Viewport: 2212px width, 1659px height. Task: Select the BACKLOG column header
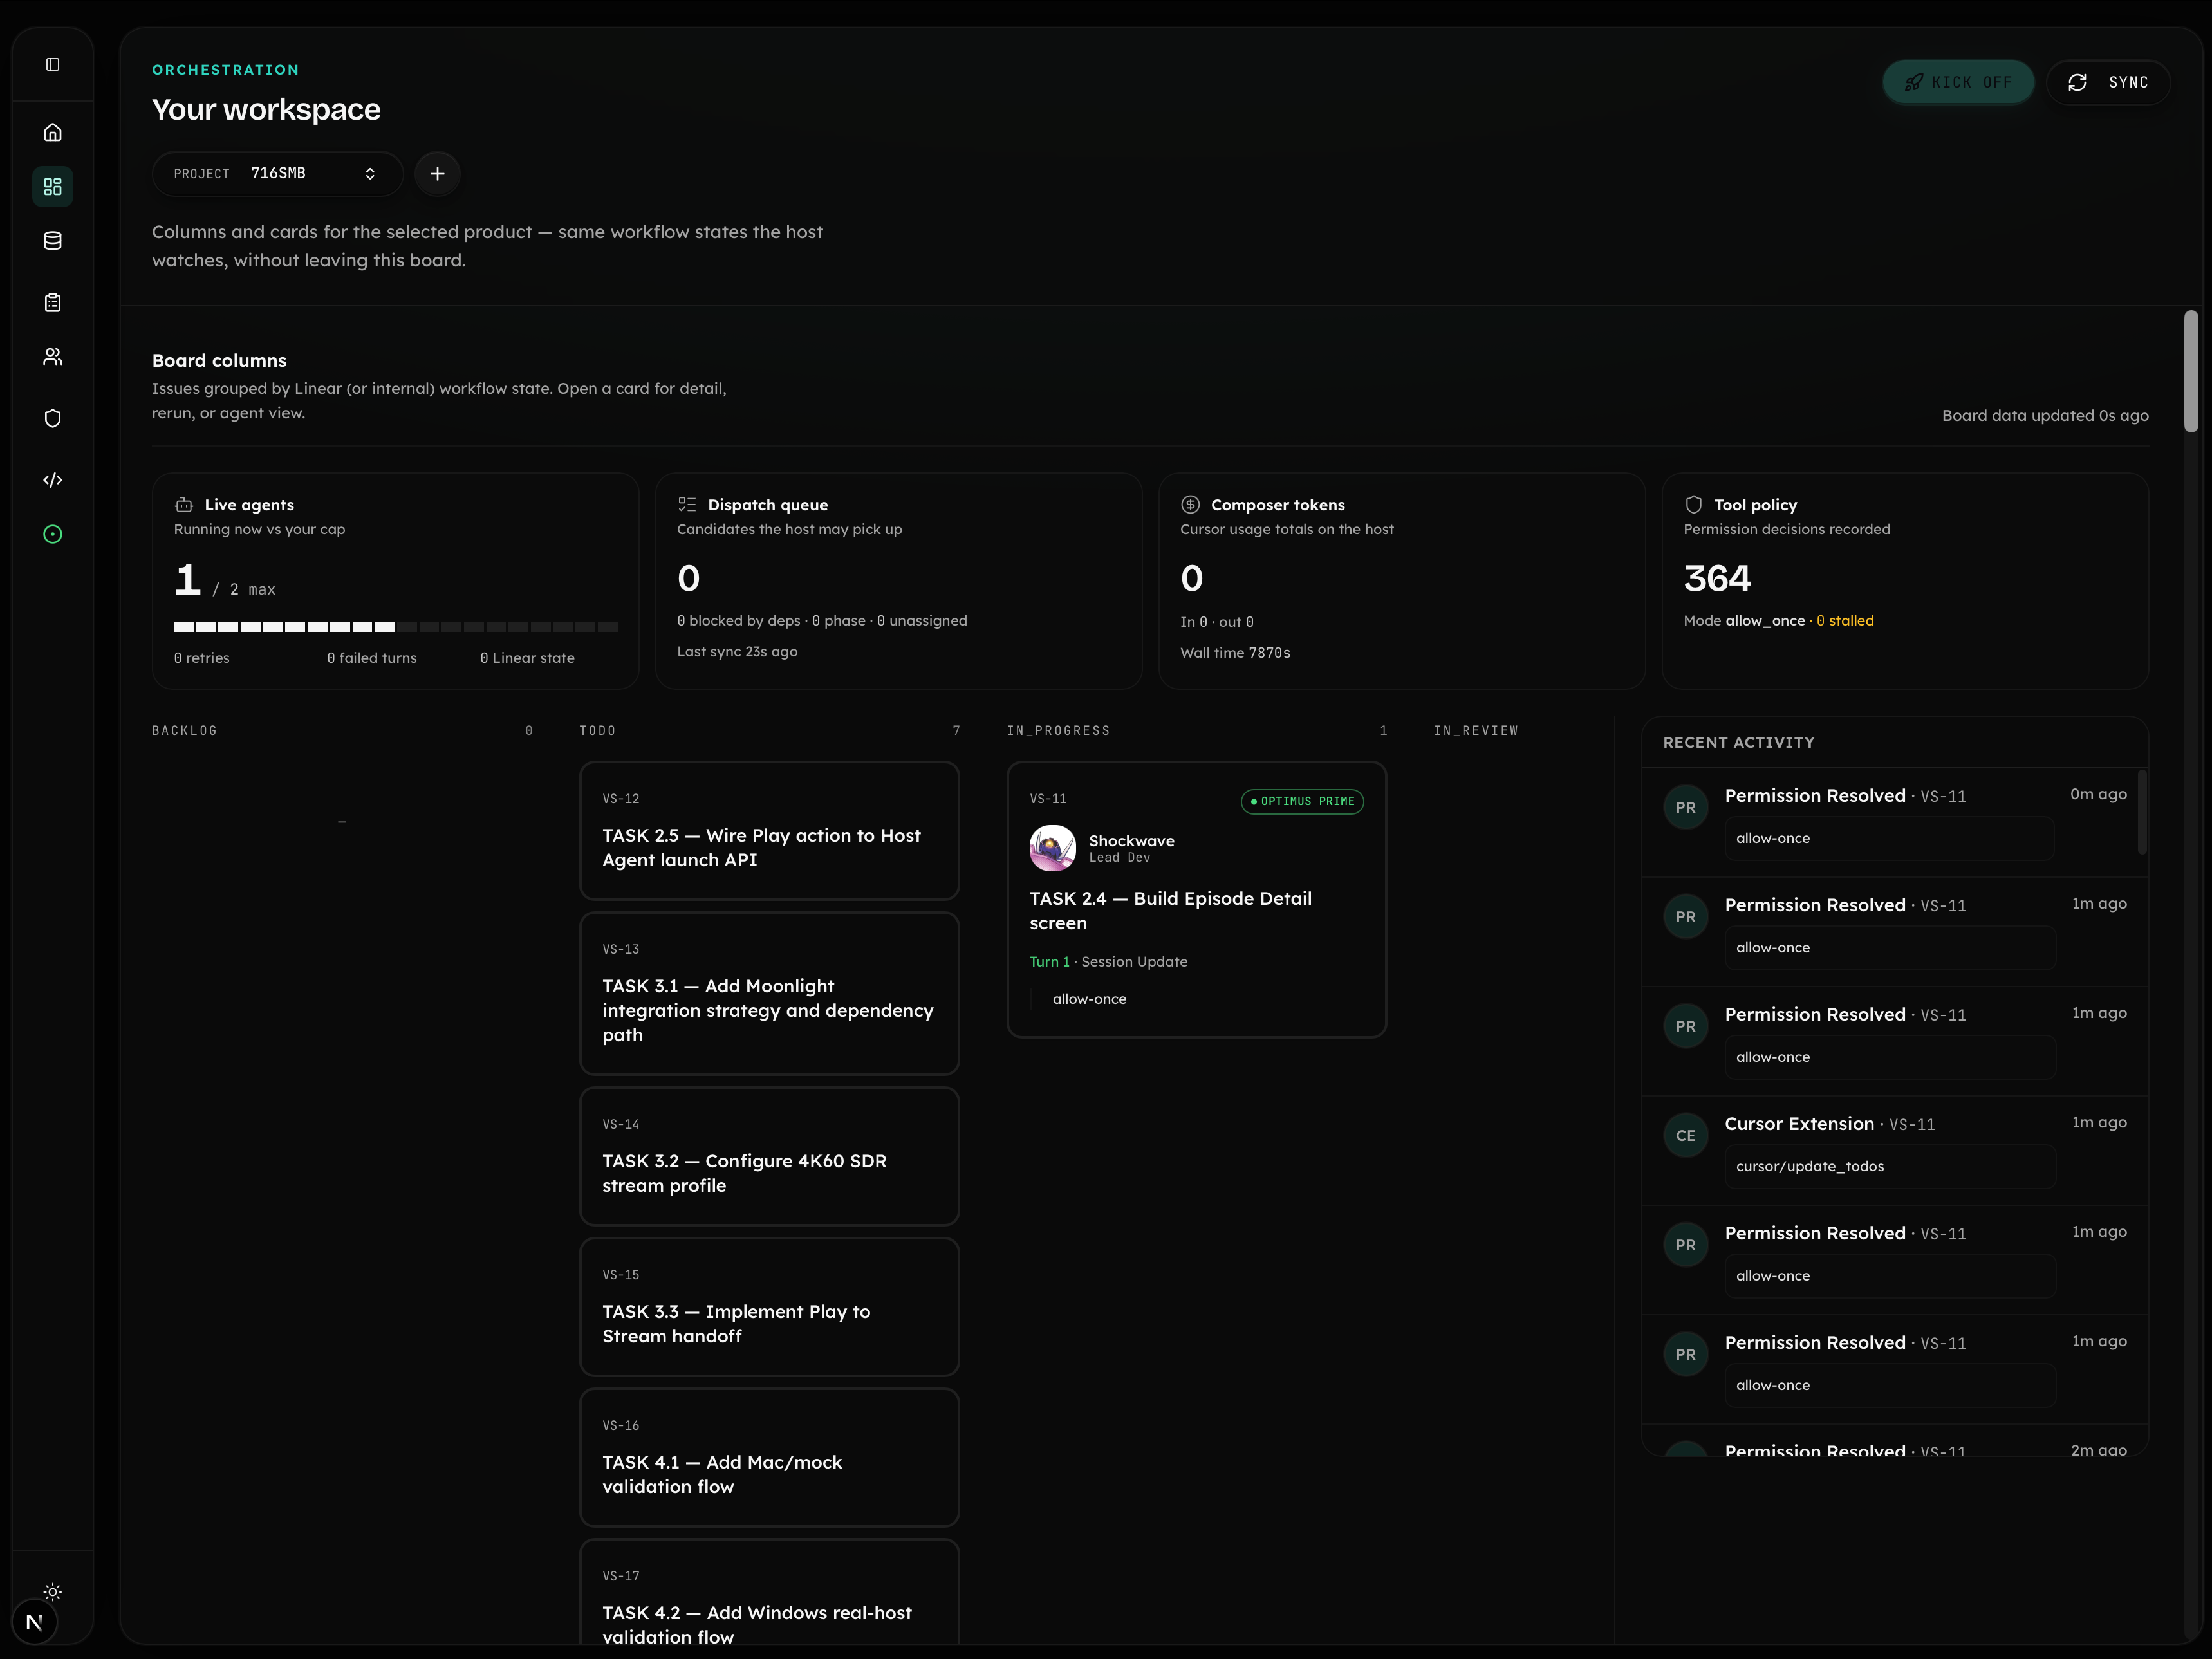[185, 731]
